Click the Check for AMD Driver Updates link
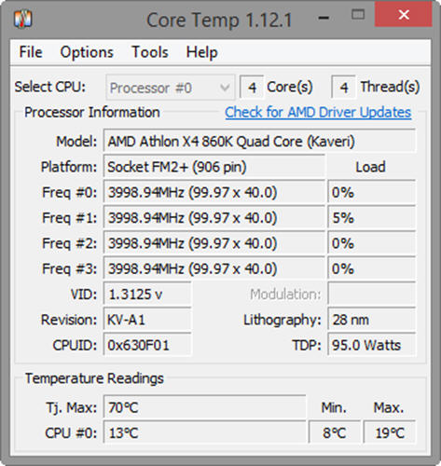Viewport: 441px width, 466px height. click(318, 113)
